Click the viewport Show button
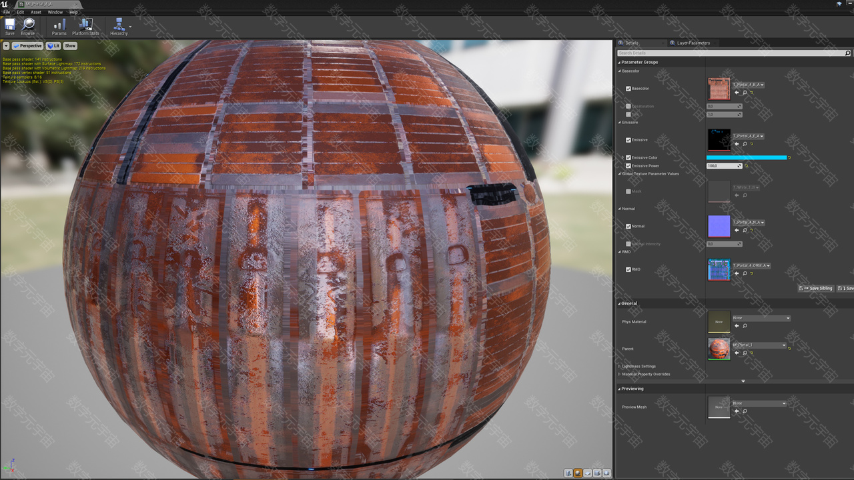This screenshot has height=480, width=854. pos(70,46)
